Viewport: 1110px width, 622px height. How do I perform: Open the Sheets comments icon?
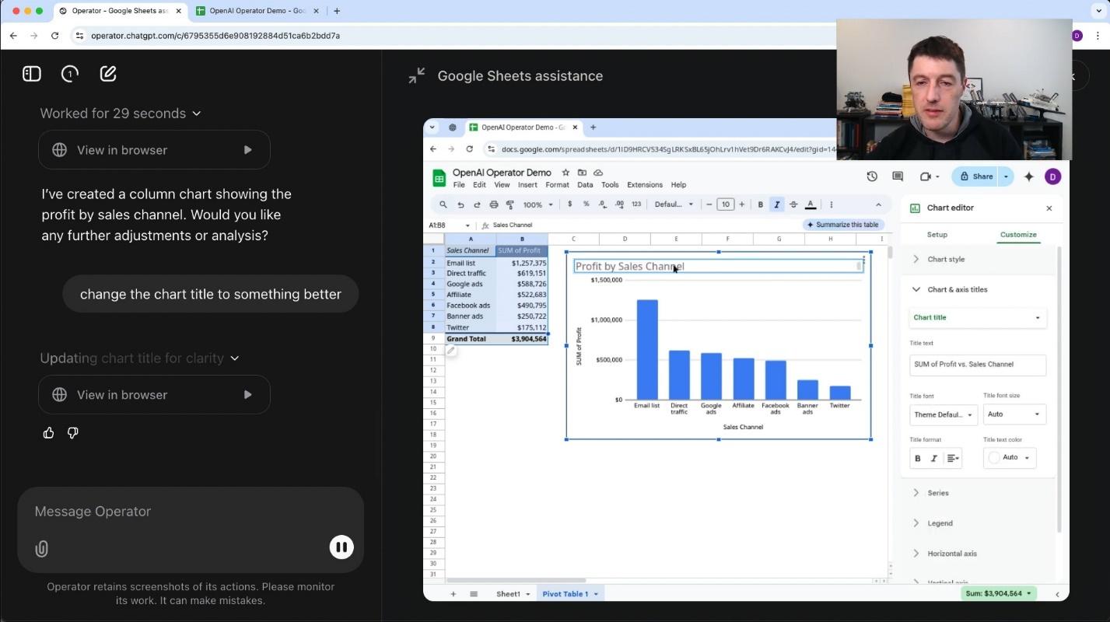898,176
